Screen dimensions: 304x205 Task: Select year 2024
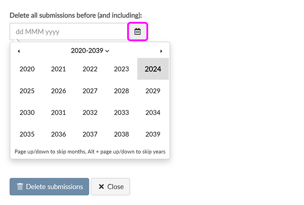pyautogui.click(x=153, y=69)
